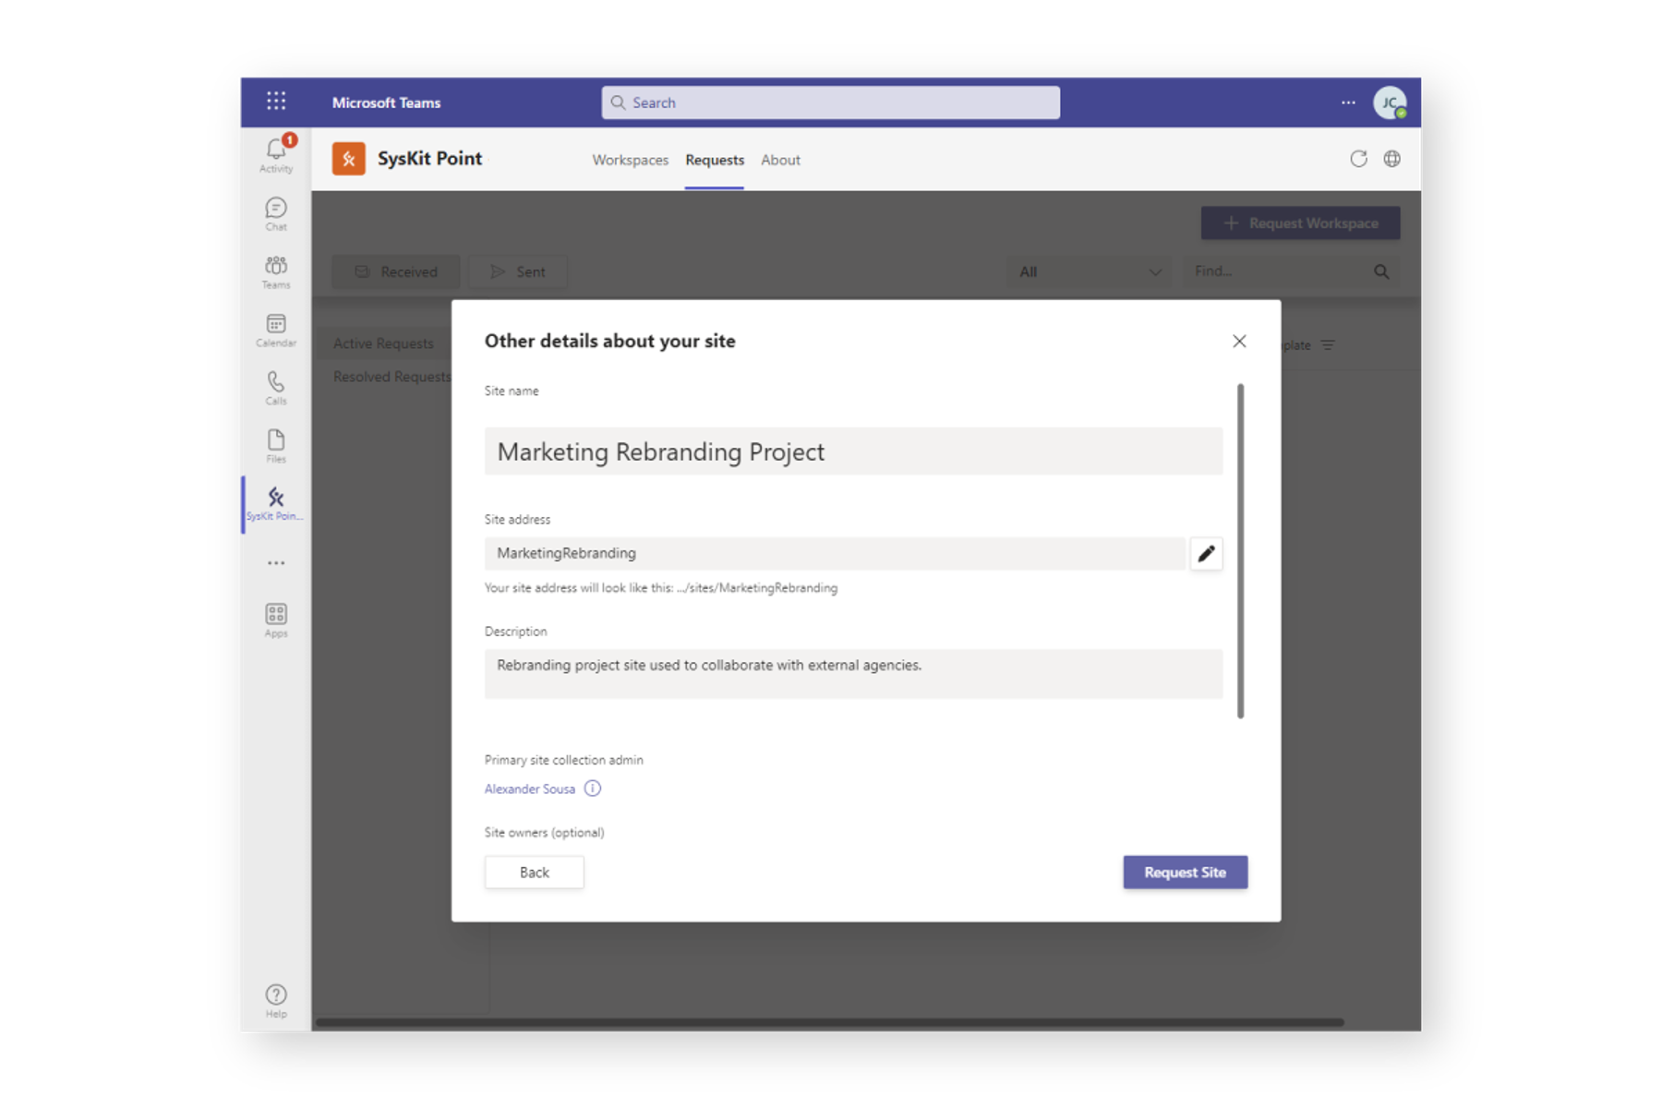
Task: Switch to Received requests
Action: [x=395, y=271]
